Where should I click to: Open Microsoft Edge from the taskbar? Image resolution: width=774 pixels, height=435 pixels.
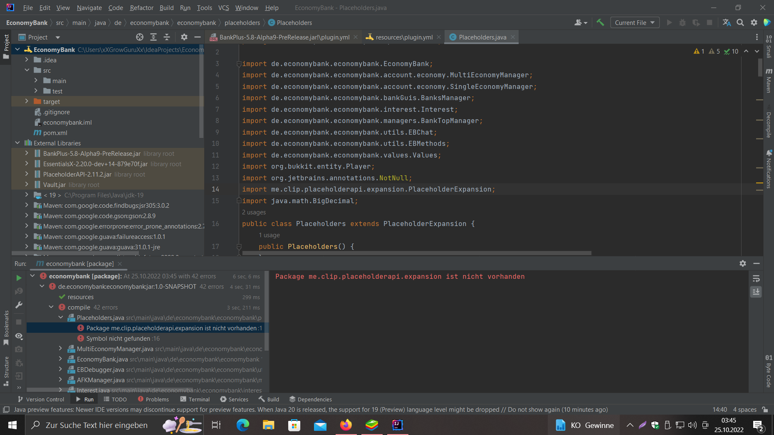pos(242,425)
